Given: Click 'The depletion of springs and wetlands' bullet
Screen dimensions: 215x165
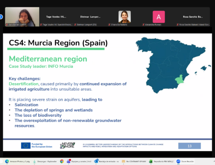Looking at the screenshot, I should (54, 110).
